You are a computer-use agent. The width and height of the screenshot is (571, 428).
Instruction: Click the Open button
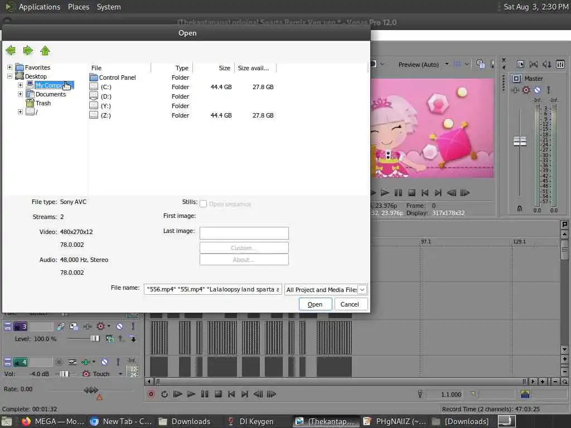tap(315, 304)
